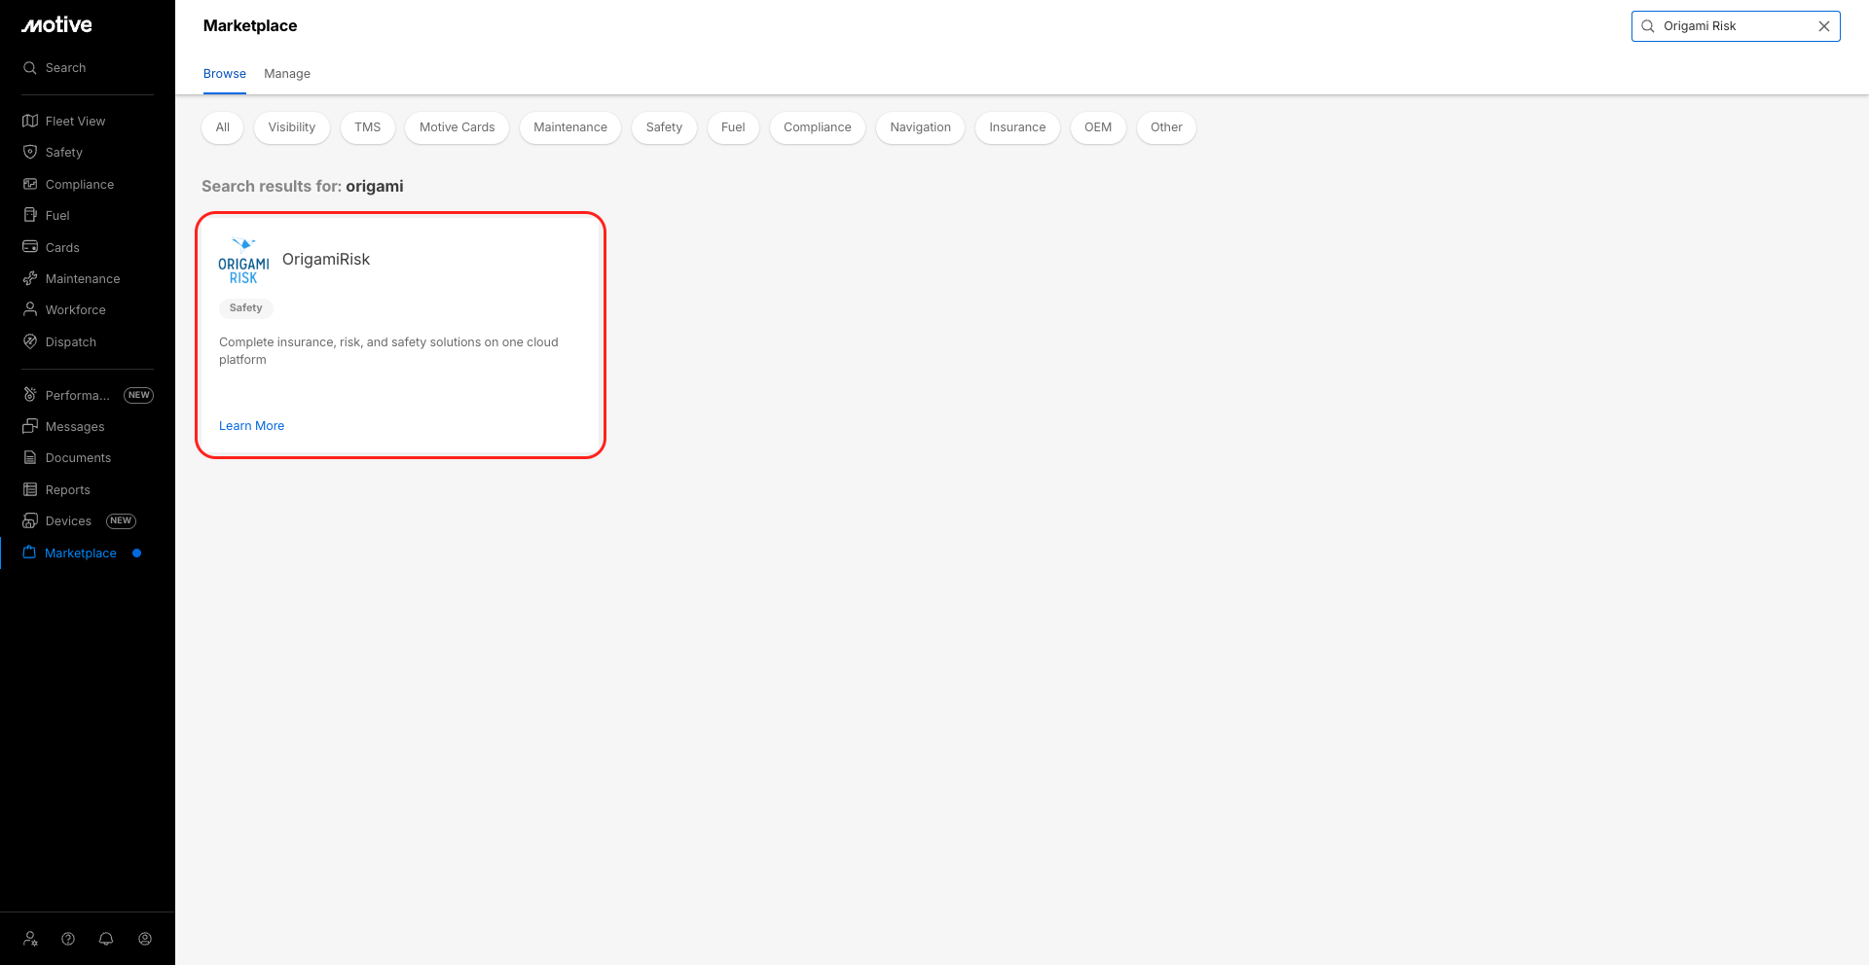Open the Cards icon in the sidebar
This screenshot has height=965, width=1869.
pyautogui.click(x=30, y=247)
